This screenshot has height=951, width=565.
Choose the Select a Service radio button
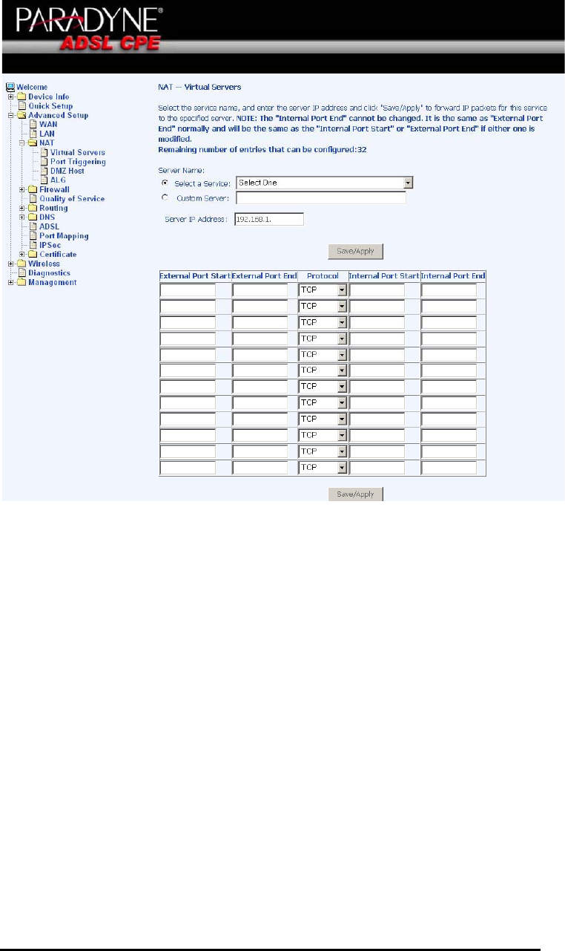coord(165,183)
